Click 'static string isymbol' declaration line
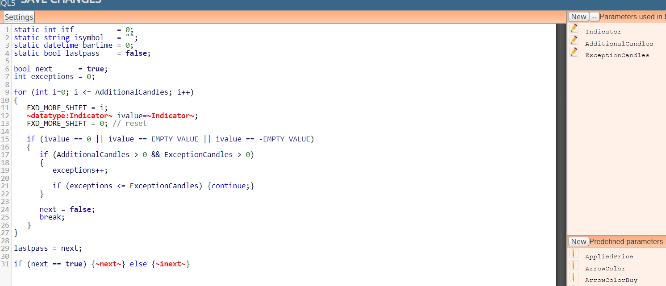 pyautogui.click(x=76, y=37)
